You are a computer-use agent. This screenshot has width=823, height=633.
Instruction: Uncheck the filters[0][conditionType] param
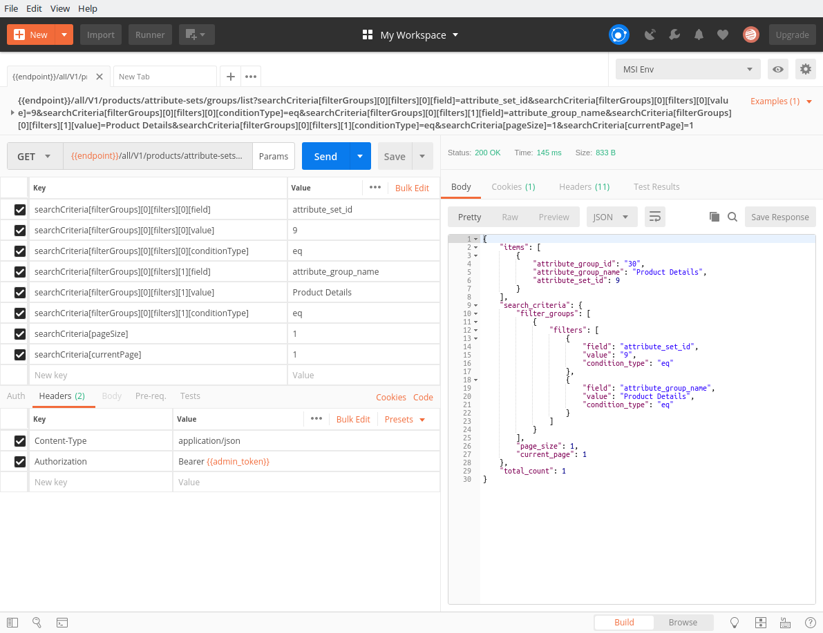tap(20, 251)
